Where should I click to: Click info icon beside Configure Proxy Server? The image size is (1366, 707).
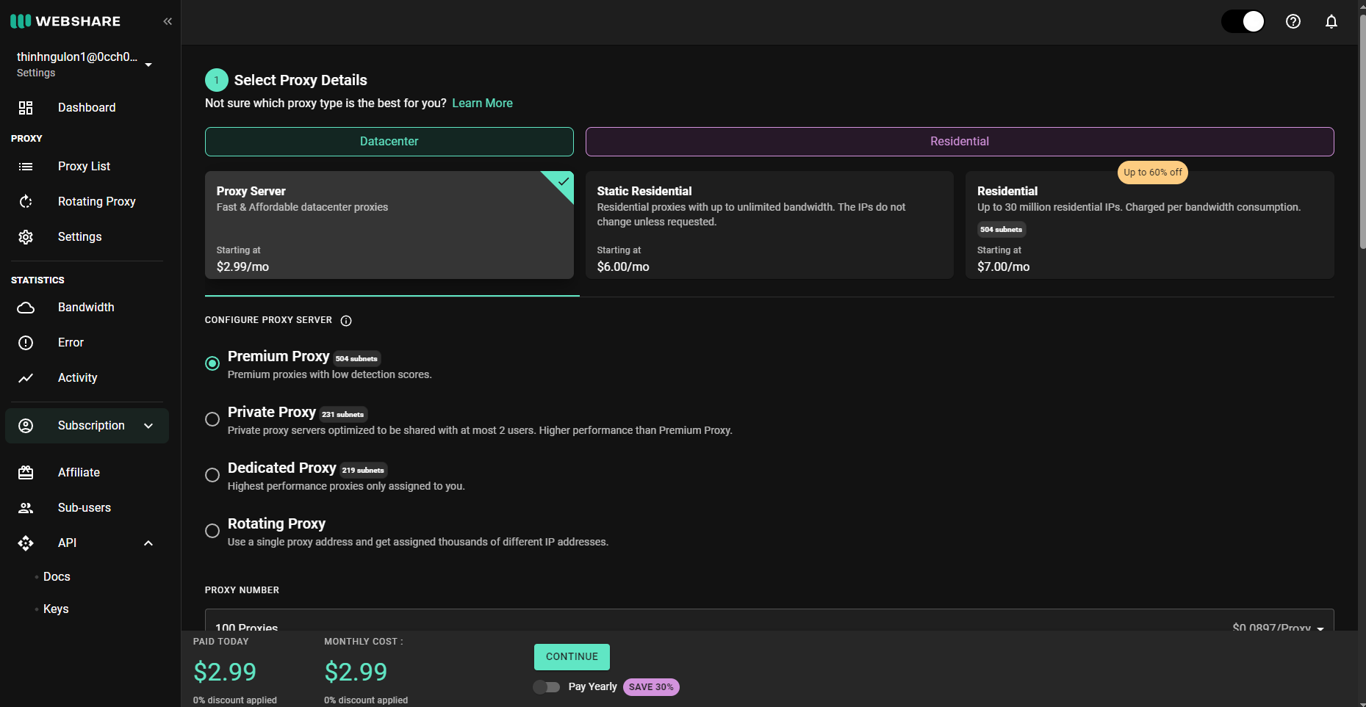pyautogui.click(x=346, y=321)
